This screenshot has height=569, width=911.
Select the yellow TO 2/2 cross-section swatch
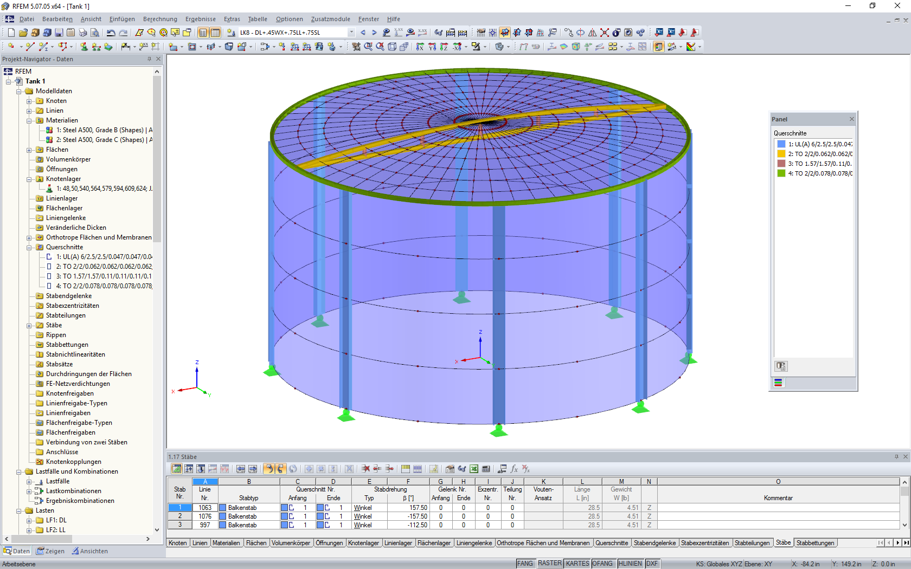pos(781,153)
